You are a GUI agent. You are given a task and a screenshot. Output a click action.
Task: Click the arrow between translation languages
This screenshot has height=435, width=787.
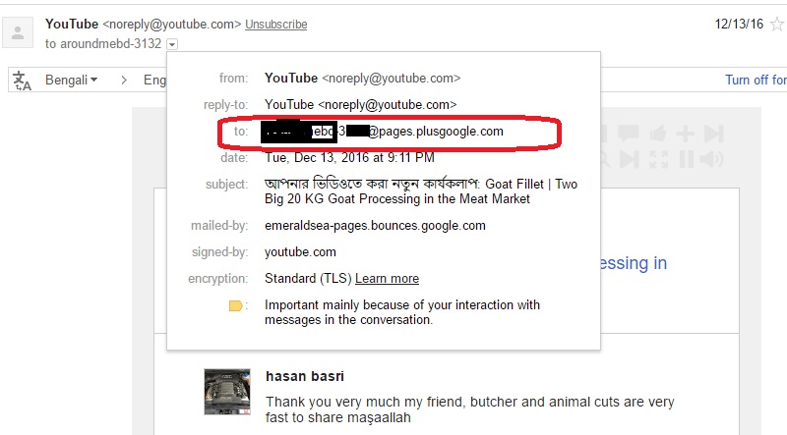pos(124,81)
